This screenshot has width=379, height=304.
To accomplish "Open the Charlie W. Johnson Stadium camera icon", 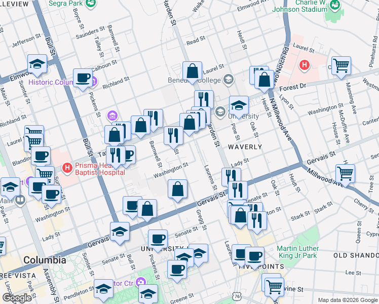I will (x=335, y=5).
